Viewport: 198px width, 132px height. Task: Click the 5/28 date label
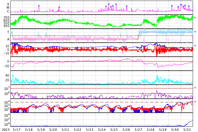click(x=151, y=130)
